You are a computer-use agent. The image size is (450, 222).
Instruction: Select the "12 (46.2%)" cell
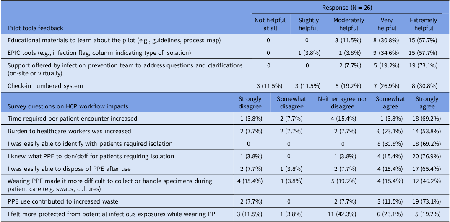click(426, 185)
